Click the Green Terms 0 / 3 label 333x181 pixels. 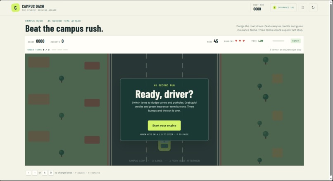38,50
